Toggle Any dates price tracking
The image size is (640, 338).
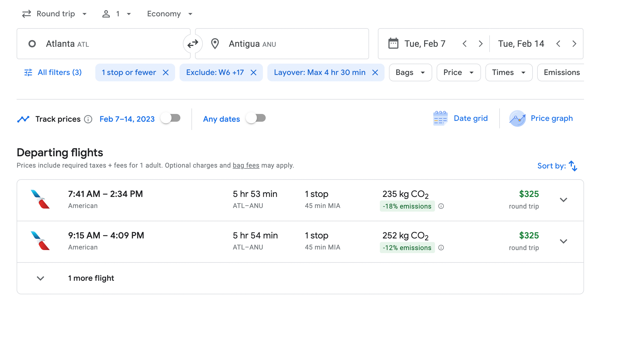click(256, 118)
